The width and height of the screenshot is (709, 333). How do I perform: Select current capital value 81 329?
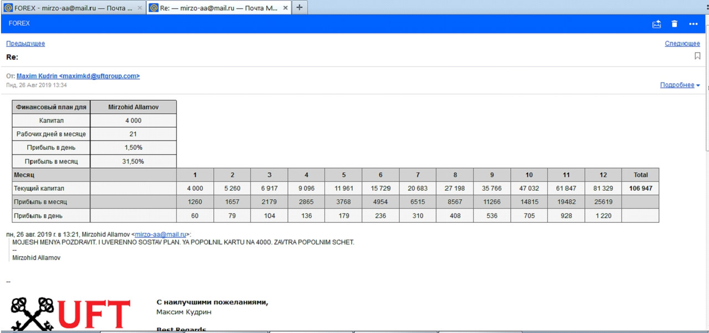point(603,189)
